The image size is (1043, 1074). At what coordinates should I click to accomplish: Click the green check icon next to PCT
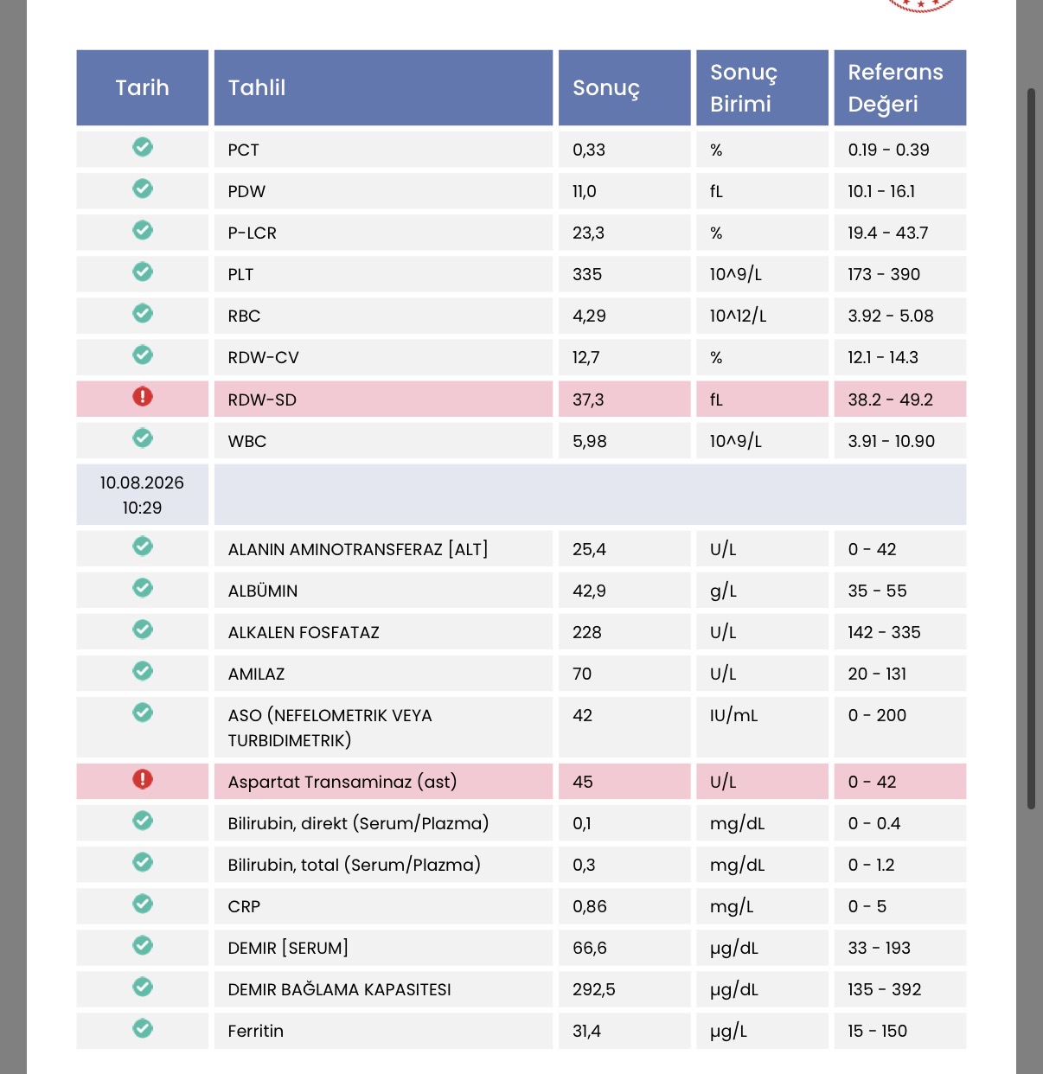[x=143, y=147]
